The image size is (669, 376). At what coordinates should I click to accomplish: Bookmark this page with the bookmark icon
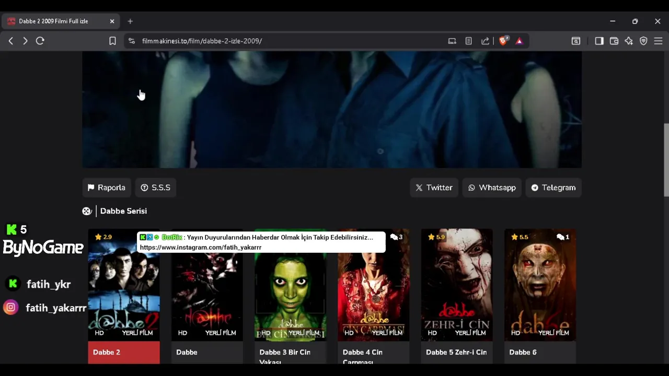click(112, 41)
